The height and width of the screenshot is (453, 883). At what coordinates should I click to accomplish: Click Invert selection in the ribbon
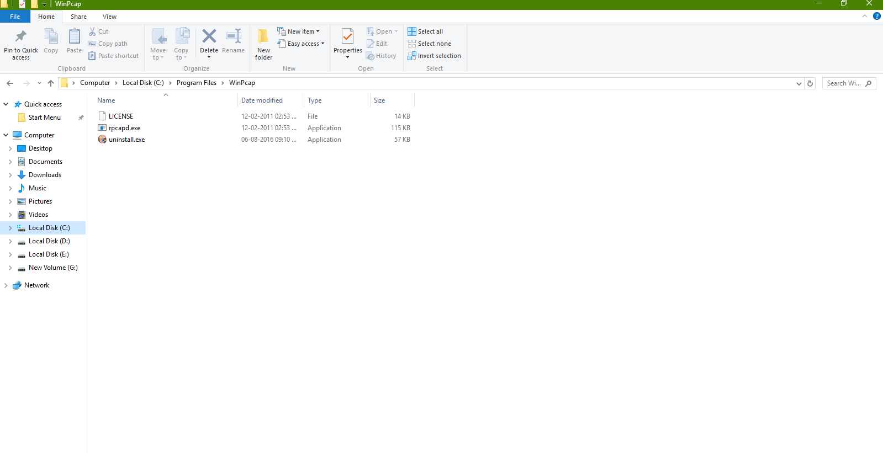click(x=434, y=56)
